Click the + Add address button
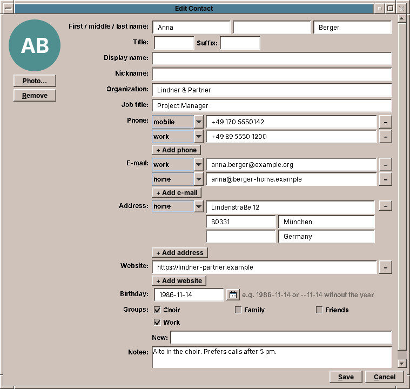Viewport: 410px width, 389px height. coord(180,253)
